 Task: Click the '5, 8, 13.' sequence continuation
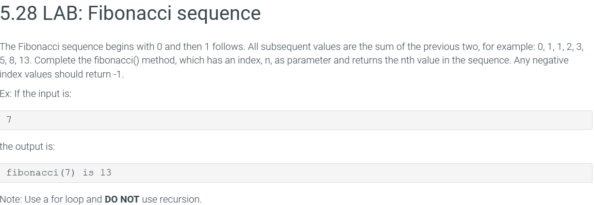pyautogui.click(x=16, y=61)
